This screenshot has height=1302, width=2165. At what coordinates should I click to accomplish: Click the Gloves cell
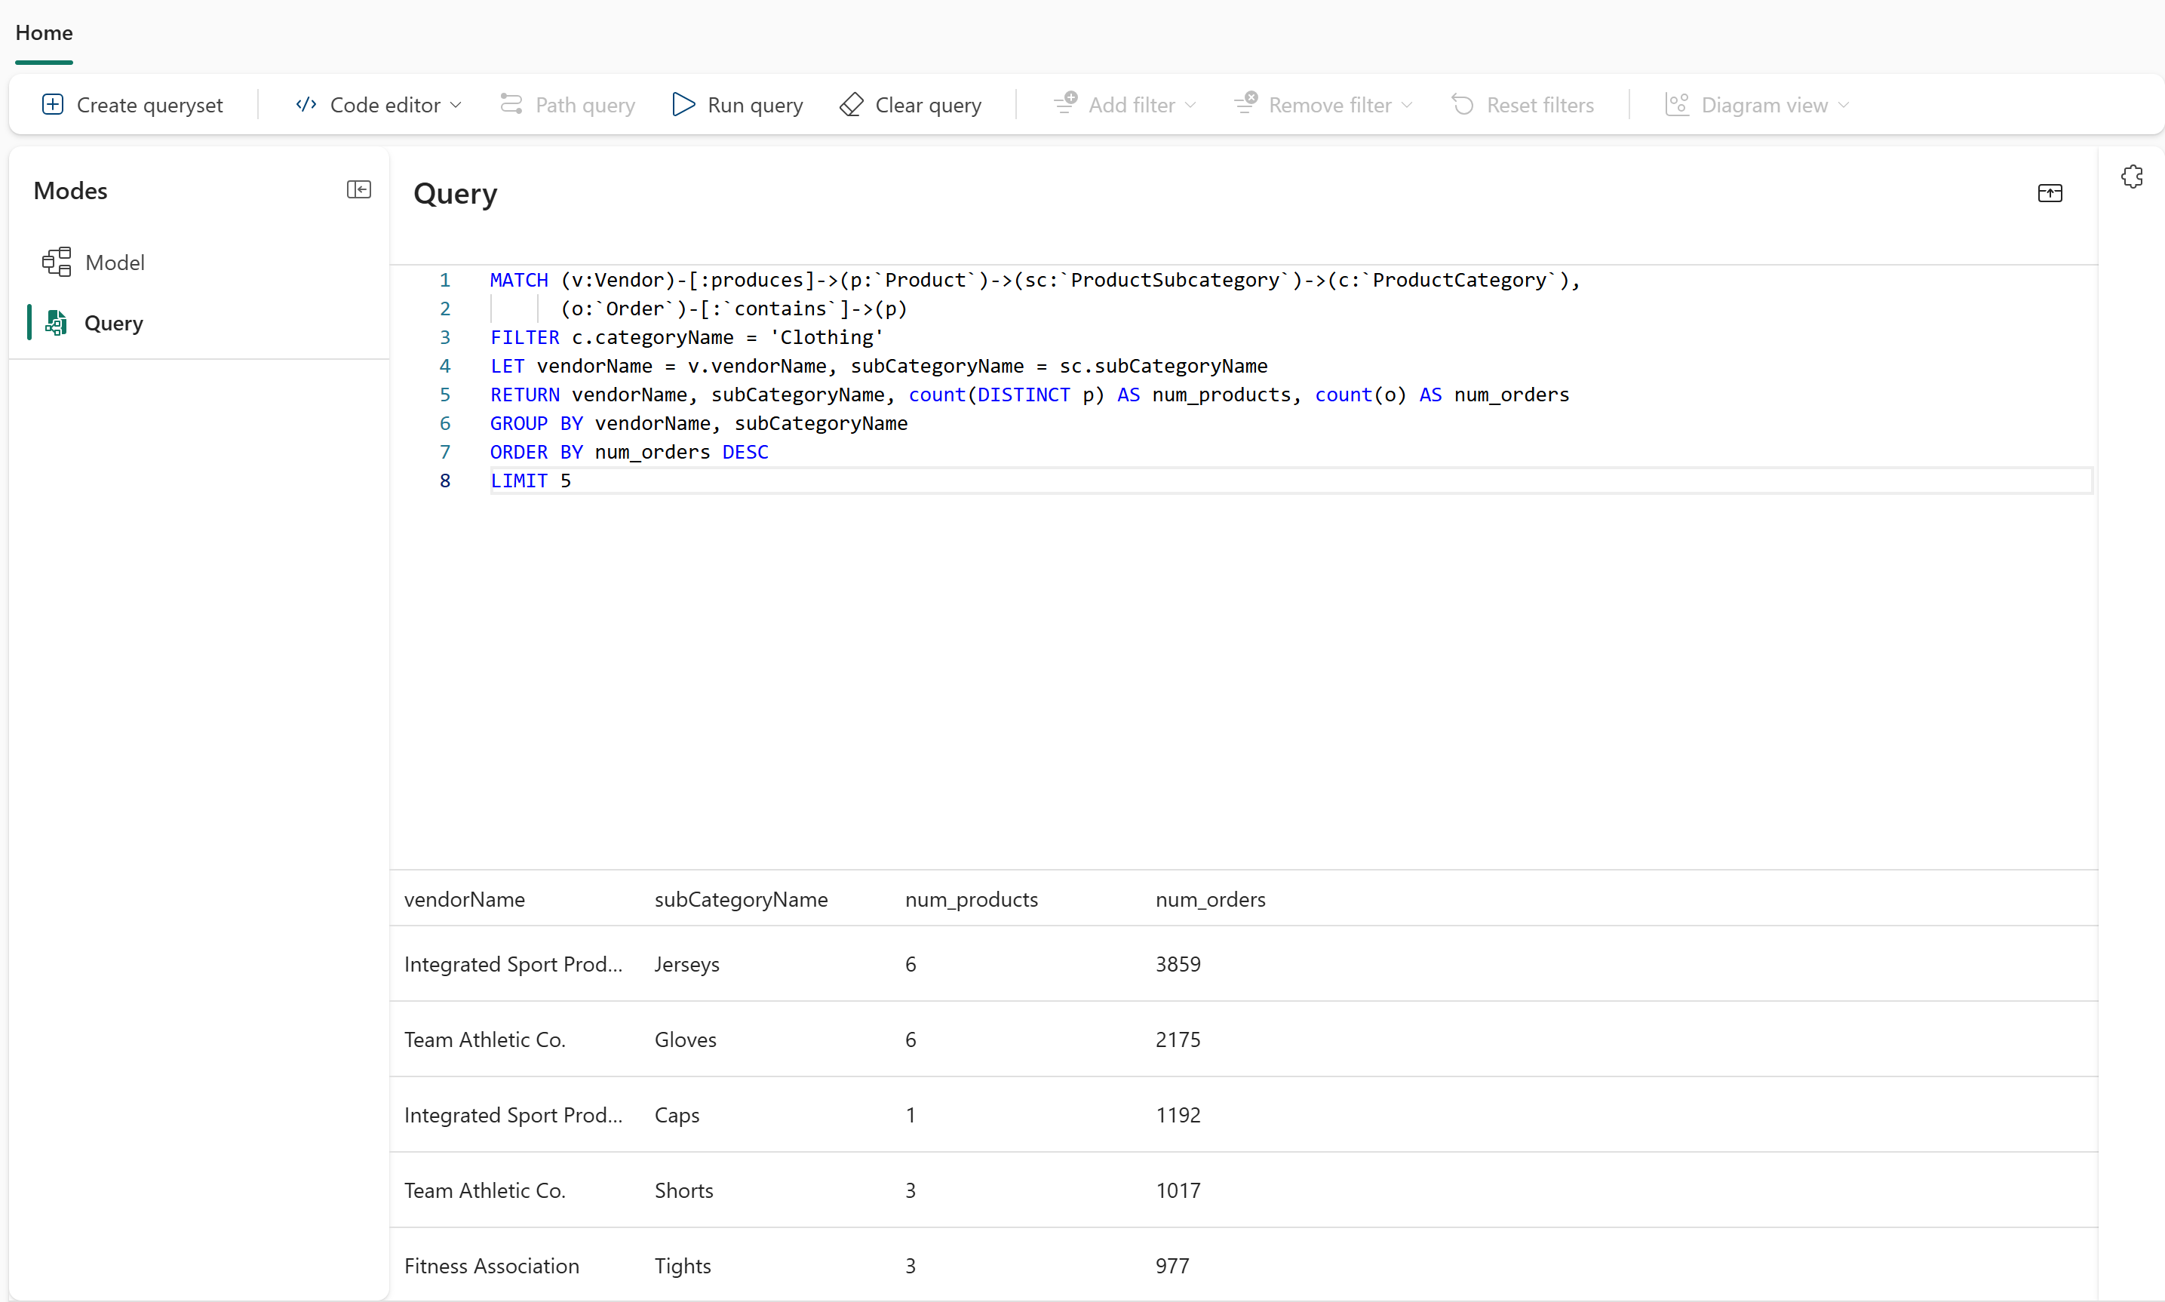685,1039
